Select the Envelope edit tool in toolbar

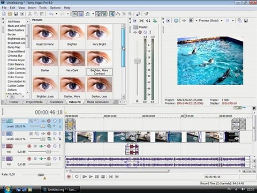click(118, 14)
